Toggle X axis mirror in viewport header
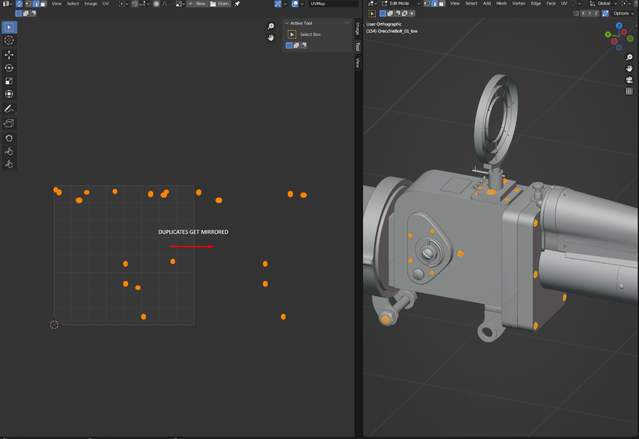Screen dimensions: 639x439 click(583, 14)
